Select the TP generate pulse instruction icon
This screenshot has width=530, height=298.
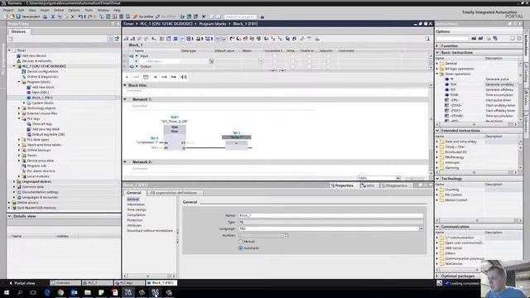point(447,79)
